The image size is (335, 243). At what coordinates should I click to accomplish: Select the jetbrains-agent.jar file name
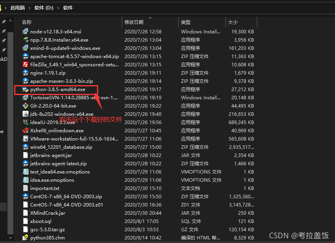coord(51,155)
